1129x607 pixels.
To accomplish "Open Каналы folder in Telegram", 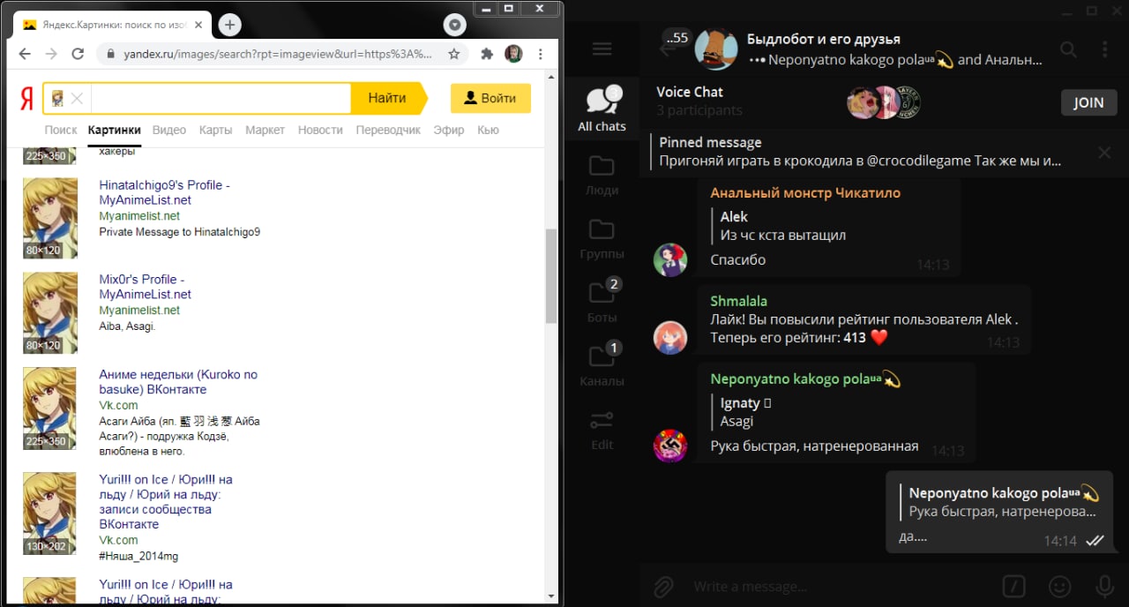I will [602, 365].
